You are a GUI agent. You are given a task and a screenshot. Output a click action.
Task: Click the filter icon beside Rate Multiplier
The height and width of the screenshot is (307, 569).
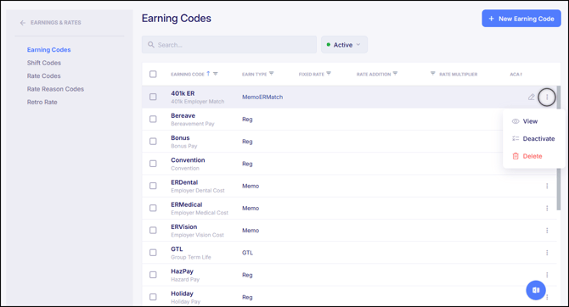[x=432, y=74]
